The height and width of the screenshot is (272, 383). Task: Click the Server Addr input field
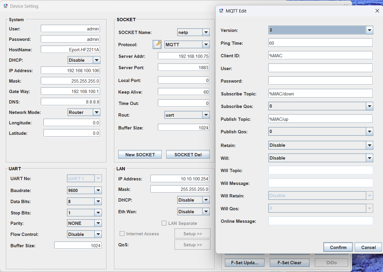183,56
